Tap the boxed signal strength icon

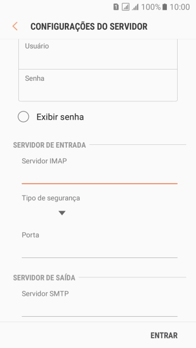point(125,7)
